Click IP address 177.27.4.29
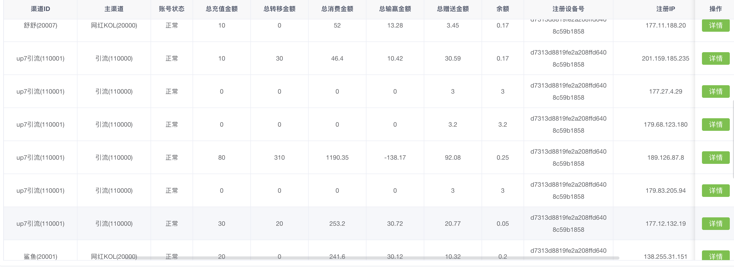This screenshot has width=734, height=269. [x=666, y=91]
